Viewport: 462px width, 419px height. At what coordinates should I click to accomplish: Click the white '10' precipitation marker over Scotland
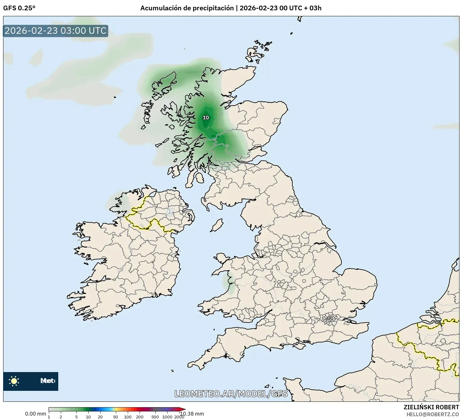pos(206,118)
